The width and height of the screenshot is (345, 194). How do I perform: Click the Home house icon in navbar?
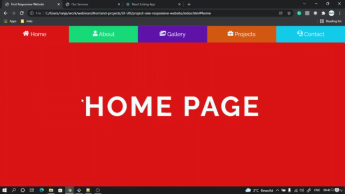(26, 33)
